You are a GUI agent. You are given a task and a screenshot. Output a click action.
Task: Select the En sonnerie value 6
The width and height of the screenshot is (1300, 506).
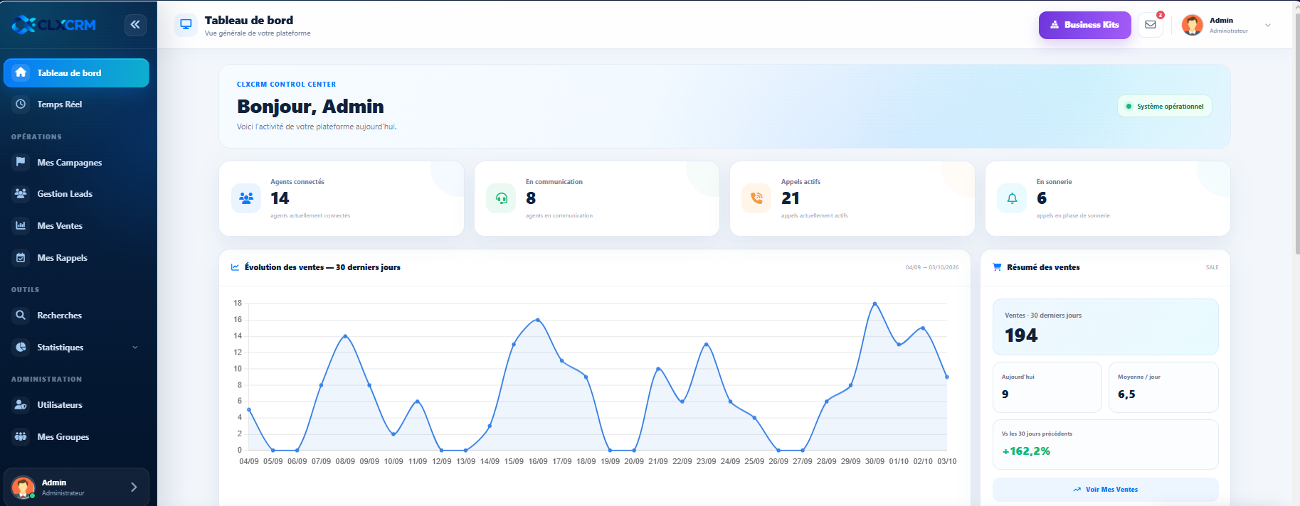tap(1042, 198)
